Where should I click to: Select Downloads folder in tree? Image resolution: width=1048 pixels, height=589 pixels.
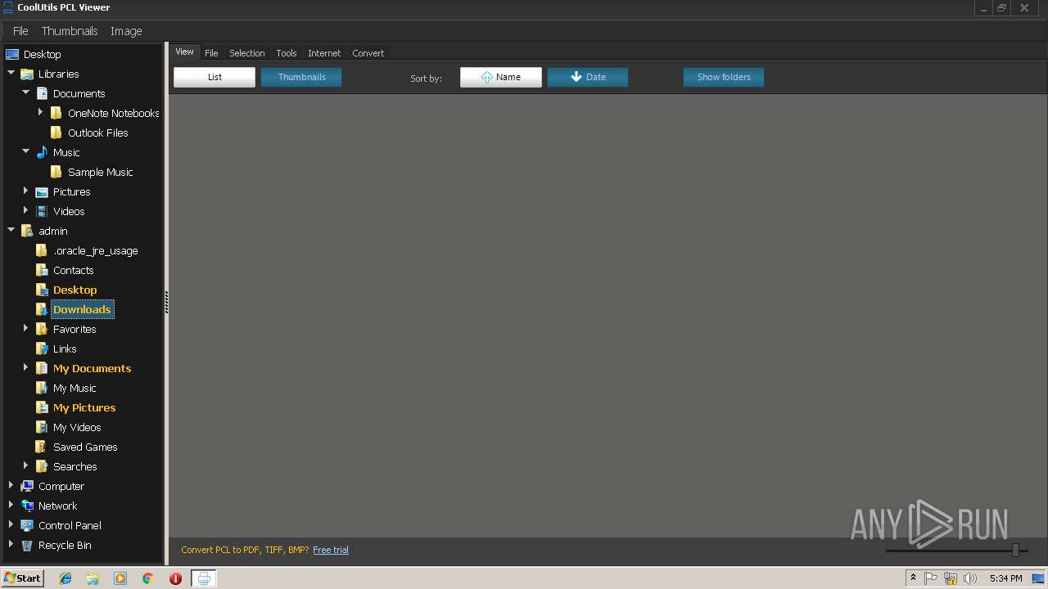click(x=82, y=309)
